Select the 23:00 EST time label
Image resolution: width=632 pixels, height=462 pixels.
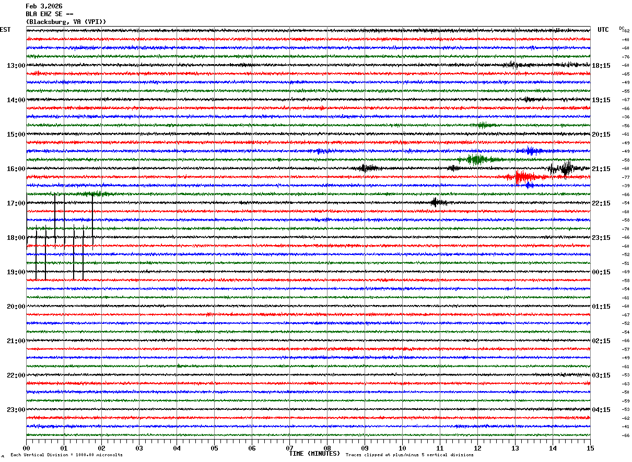pyautogui.click(x=16, y=410)
